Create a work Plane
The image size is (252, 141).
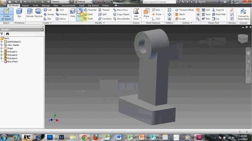[x=146, y=13]
